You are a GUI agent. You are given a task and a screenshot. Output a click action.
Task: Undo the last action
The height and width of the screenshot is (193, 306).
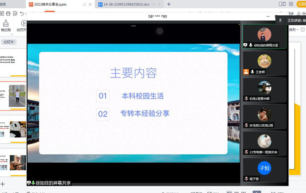click(21, 14)
